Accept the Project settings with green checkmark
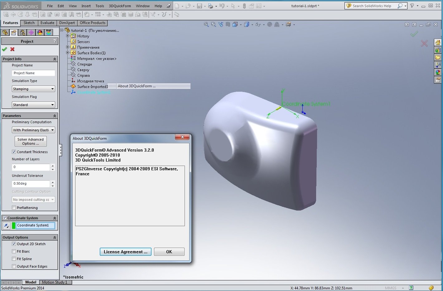Image resolution: width=443 pixels, height=291 pixels. (x=4, y=49)
